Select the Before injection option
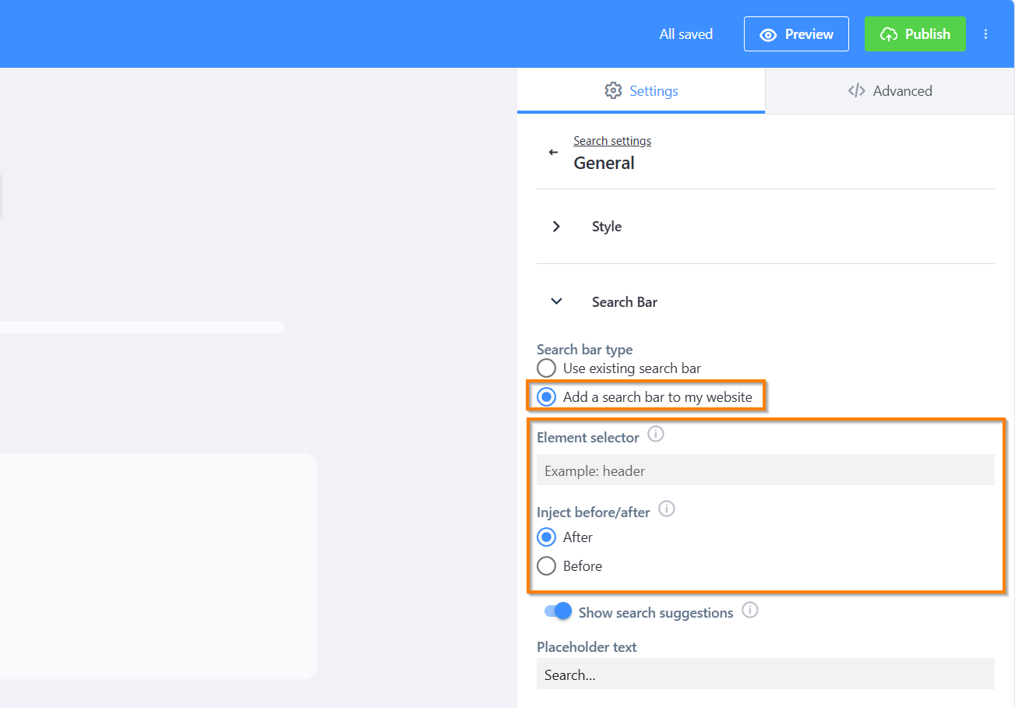 point(546,565)
